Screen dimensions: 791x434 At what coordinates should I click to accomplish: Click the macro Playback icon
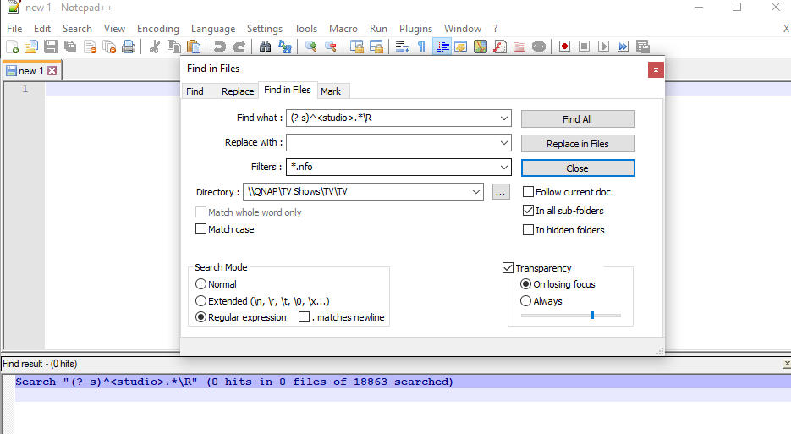[603, 47]
